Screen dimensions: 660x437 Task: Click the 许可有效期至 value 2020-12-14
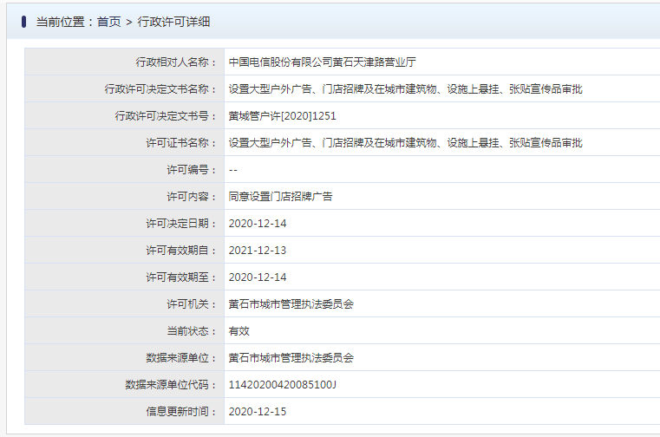[258, 277]
